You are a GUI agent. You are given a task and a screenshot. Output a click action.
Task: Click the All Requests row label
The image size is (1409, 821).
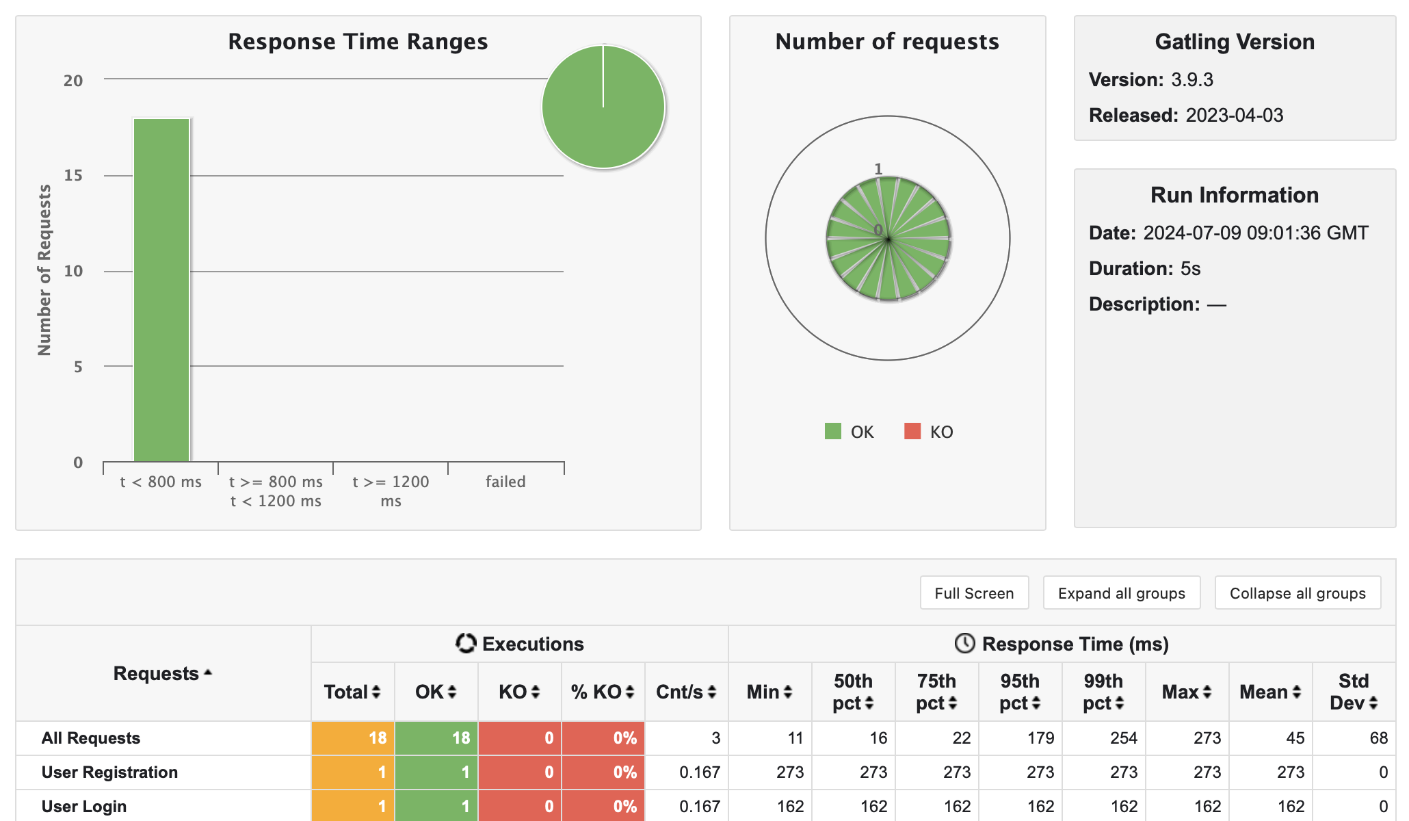[90, 738]
